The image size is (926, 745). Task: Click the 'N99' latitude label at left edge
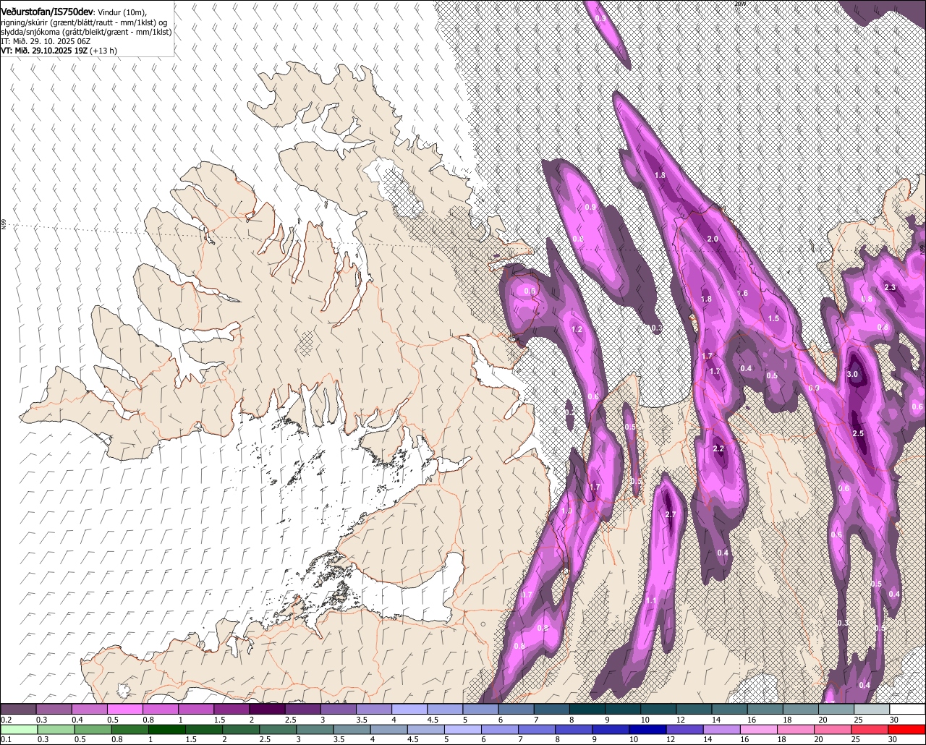click(4, 225)
